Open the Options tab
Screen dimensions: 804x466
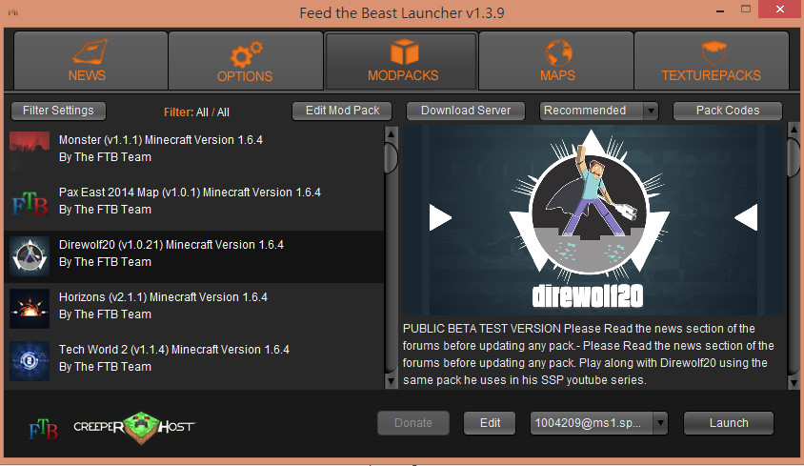[x=244, y=61]
